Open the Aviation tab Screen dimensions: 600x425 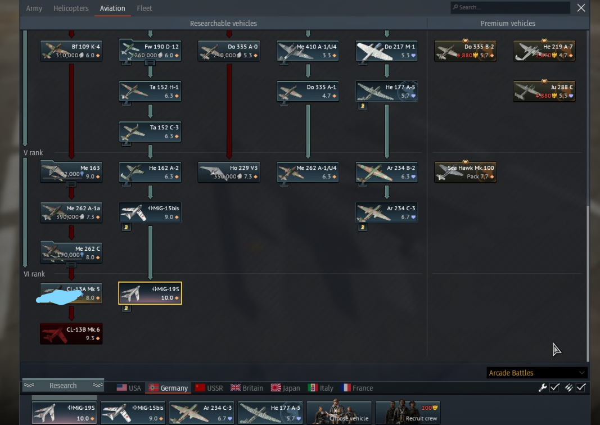112,8
